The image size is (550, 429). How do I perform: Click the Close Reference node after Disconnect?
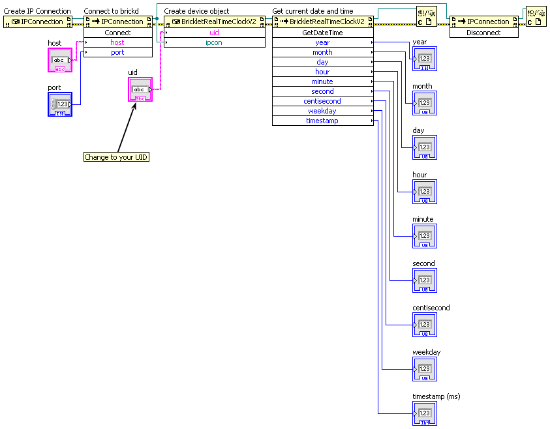click(536, 16)
